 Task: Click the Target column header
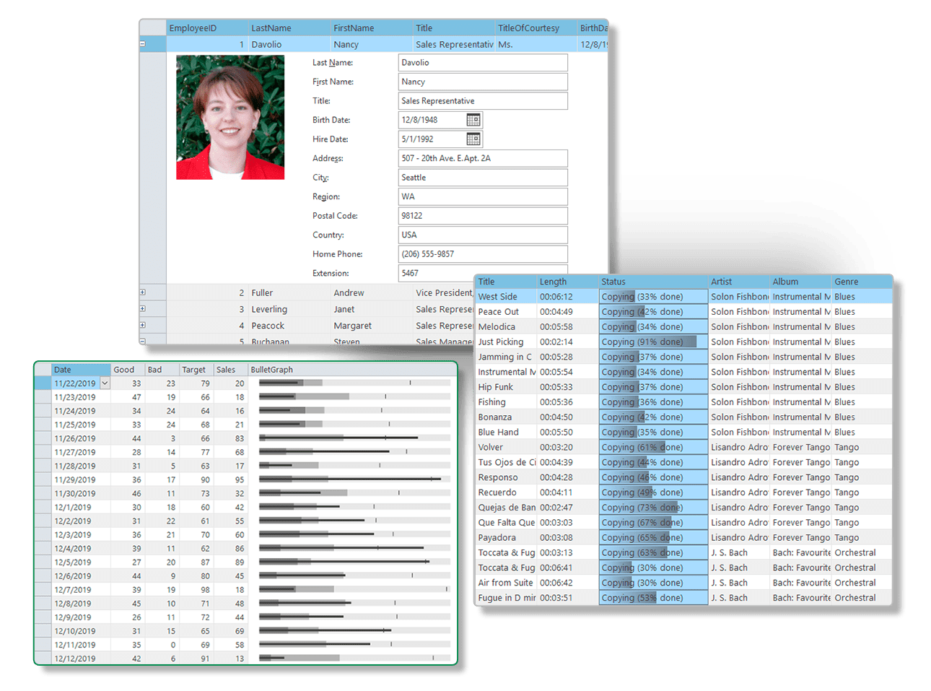[193, 369]
